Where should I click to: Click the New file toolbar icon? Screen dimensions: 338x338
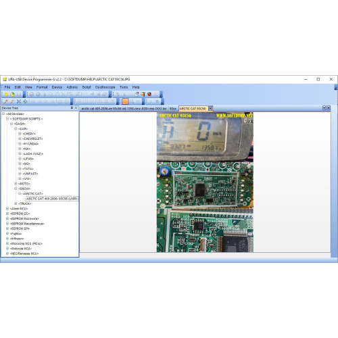(x=6, y=94)
